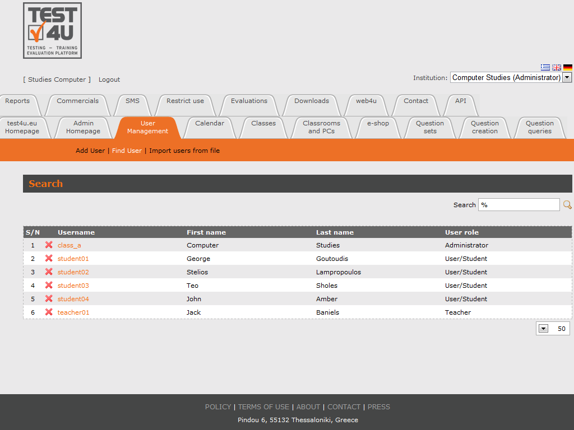Delete student03 via the red X icon
This screenshot has width=574, height=430.
[x=49, y=286]
